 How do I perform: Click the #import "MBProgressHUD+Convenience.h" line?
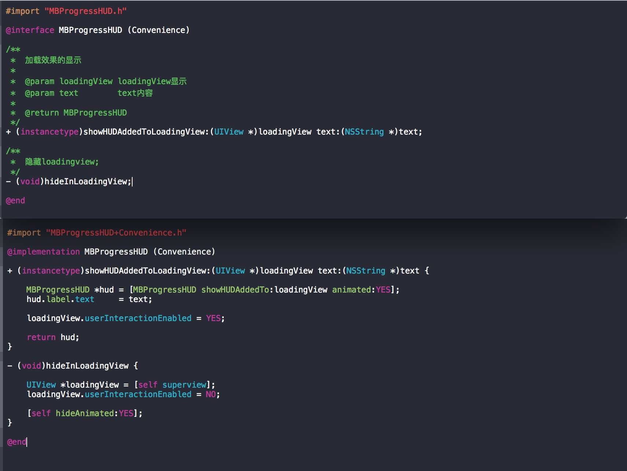click(97, 233)
